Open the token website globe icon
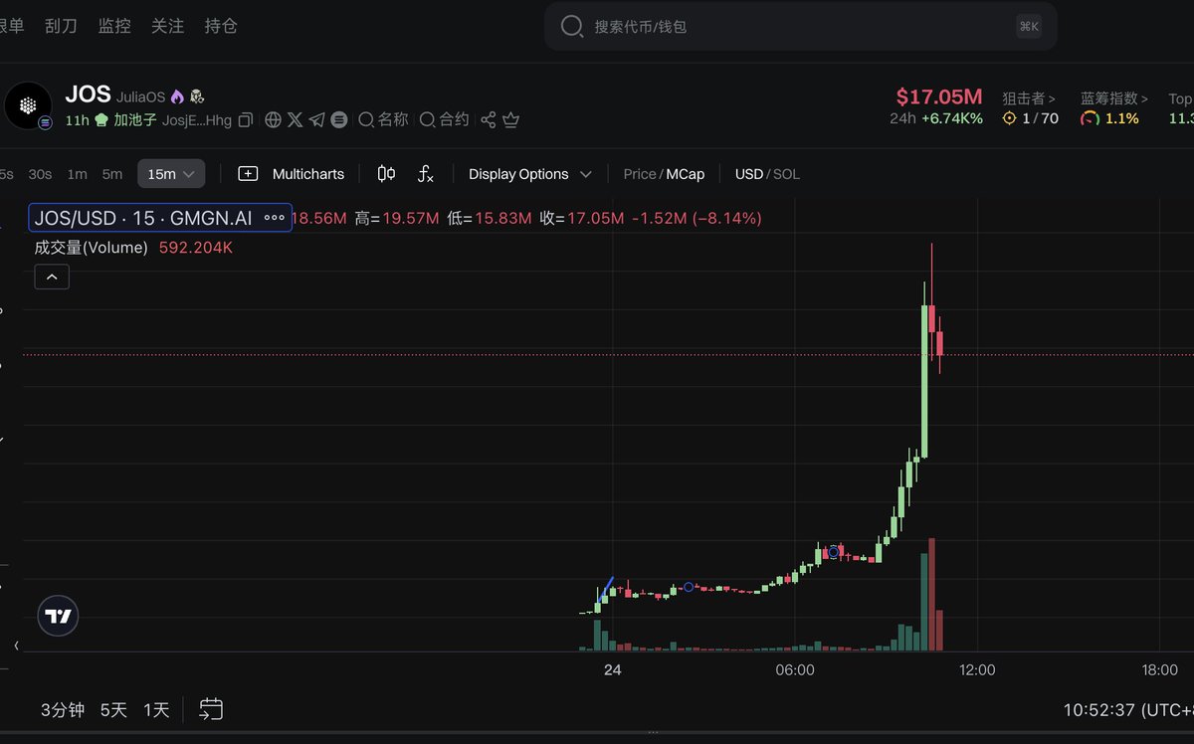The image size is (1194, 744). pos(274,120)
